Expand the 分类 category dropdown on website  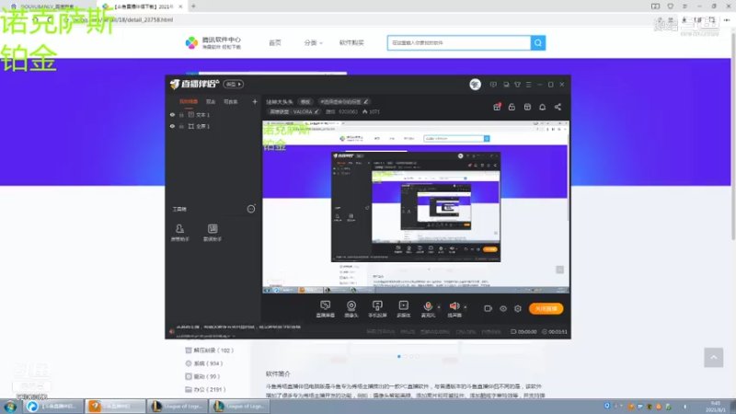(313, 42)
